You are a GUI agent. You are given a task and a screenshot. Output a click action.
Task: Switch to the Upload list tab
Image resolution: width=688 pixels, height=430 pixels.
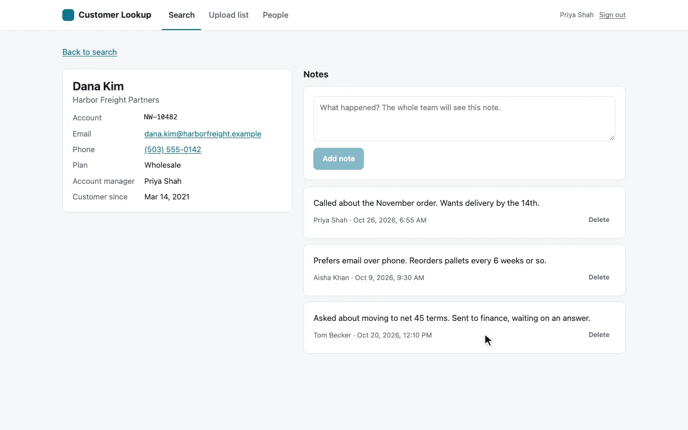pyautogui.click(x=228, y=15)
